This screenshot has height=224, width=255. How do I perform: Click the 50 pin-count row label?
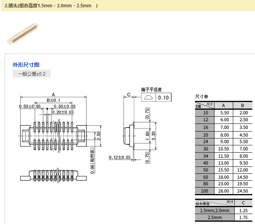tap(206, 170)
